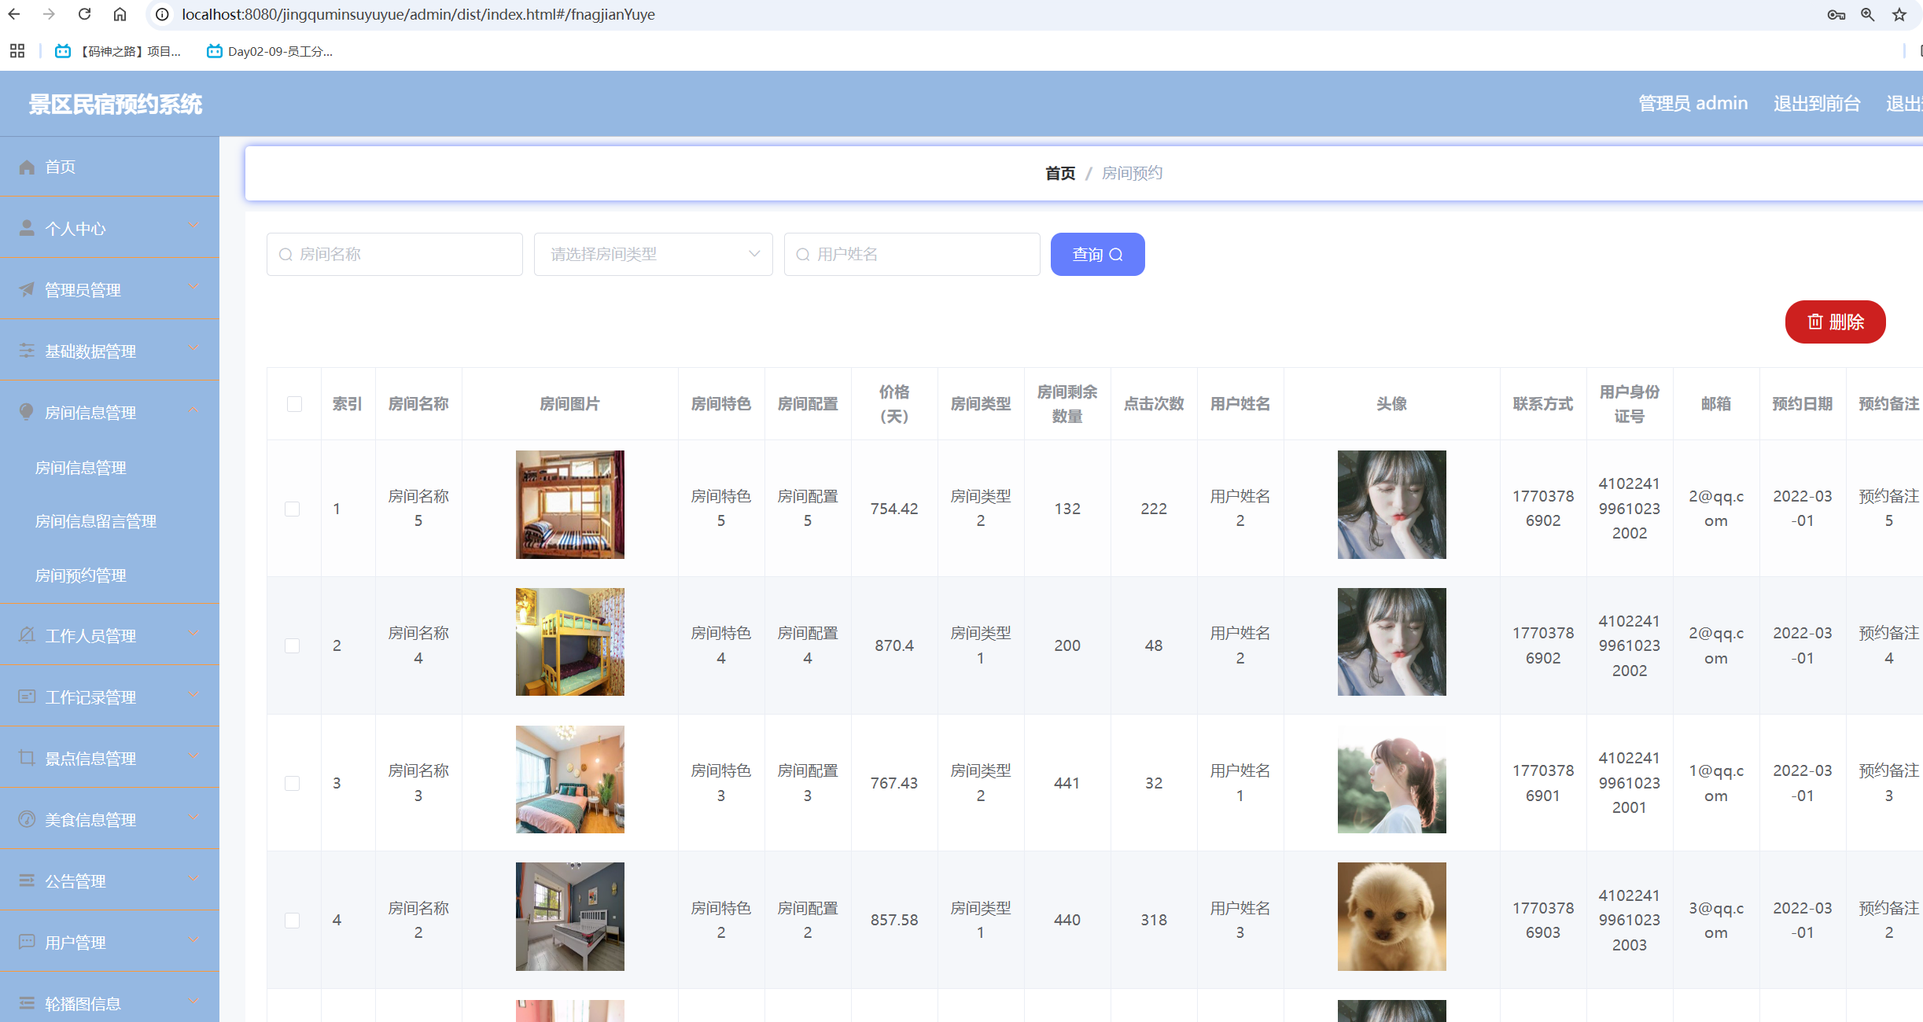This screenshot has width=1923, height=1022.
Task: Click the 查询 search button
Action: [1097, 254]
